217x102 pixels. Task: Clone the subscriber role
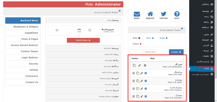(137, 96)
